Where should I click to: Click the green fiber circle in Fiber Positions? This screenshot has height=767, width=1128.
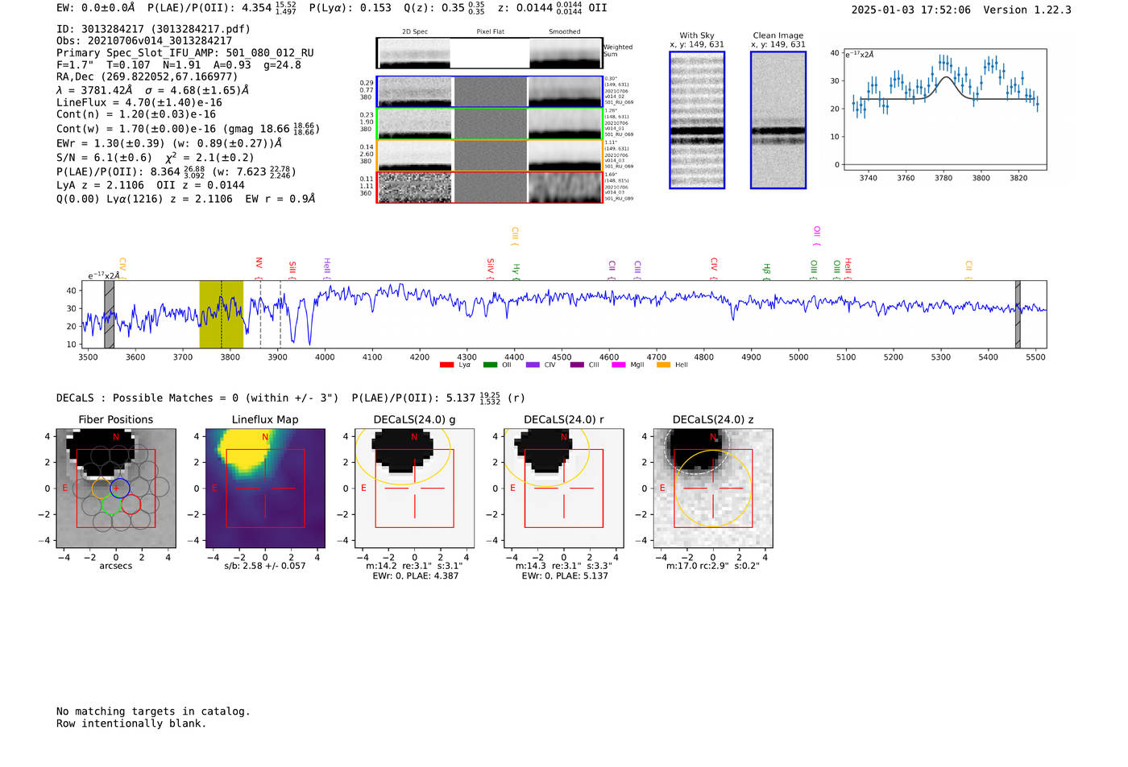click(111, 504)
